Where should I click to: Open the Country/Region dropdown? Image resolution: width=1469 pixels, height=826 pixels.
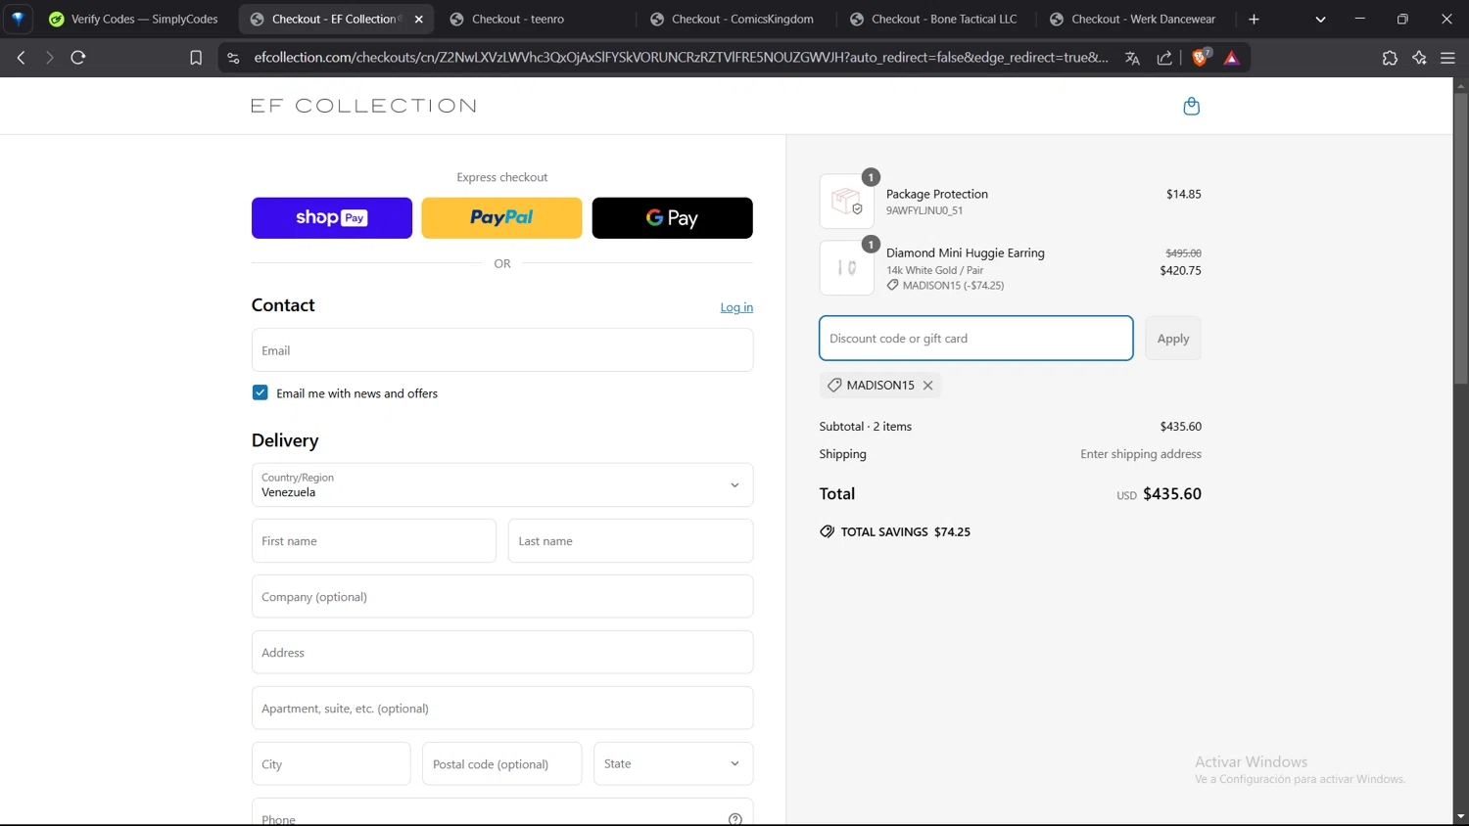tap(502, 484)
